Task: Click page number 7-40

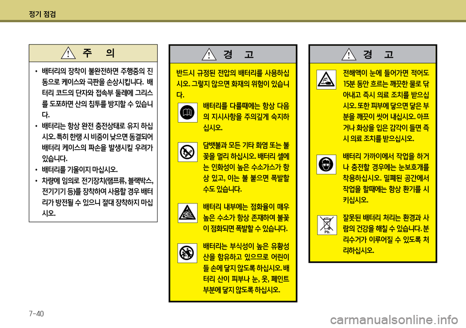Action: tap(36, 314)
